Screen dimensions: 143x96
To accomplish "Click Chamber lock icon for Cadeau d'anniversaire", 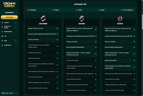I will tap(57, 53).
